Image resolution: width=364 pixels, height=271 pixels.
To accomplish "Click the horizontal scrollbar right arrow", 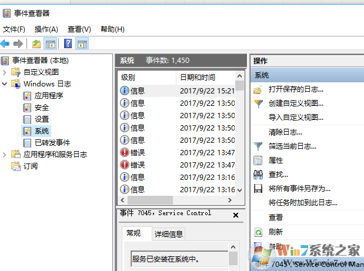I will pos(230,200).
